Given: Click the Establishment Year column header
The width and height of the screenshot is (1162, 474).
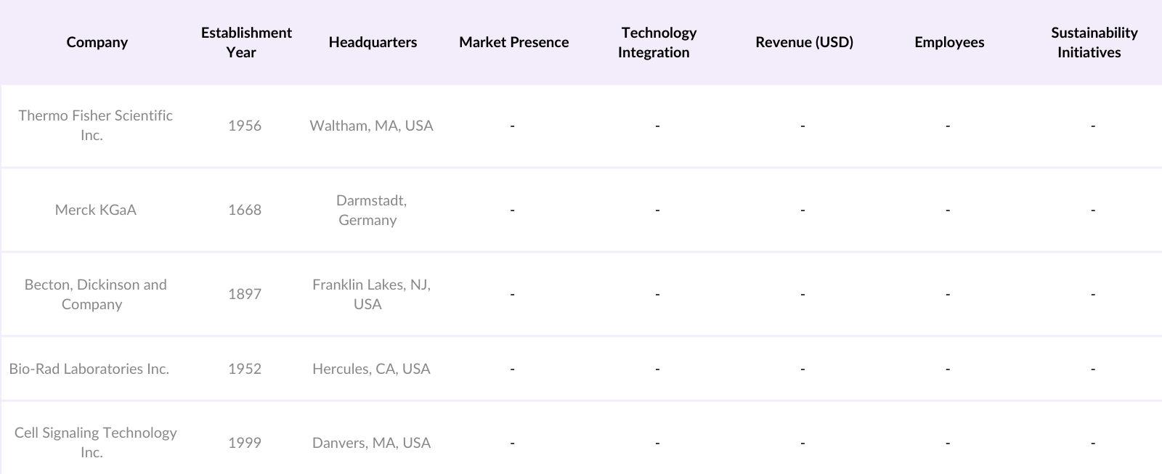Looking at the screenshot, I should click(x=245, y=42).
